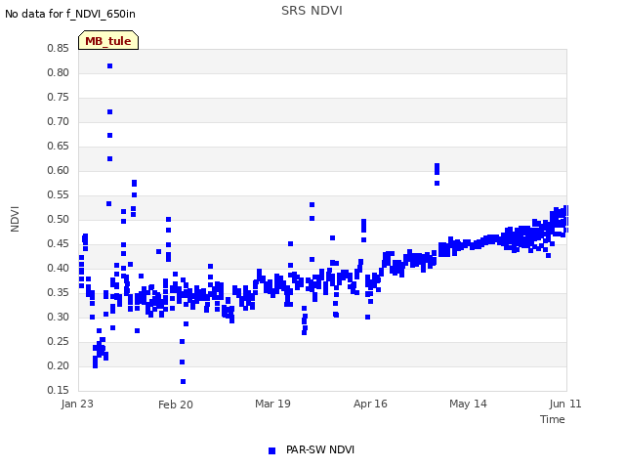Click the SRS NDVI chart title
This screenshot has width=625, height=469.
[x=312, y=11]
